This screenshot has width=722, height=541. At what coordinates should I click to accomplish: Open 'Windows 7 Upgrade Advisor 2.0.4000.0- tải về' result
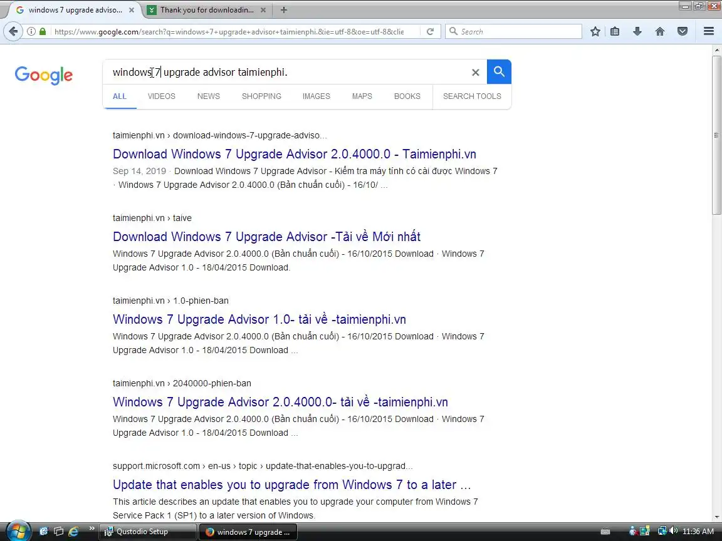pyautogui.click(x=280, y=402)
